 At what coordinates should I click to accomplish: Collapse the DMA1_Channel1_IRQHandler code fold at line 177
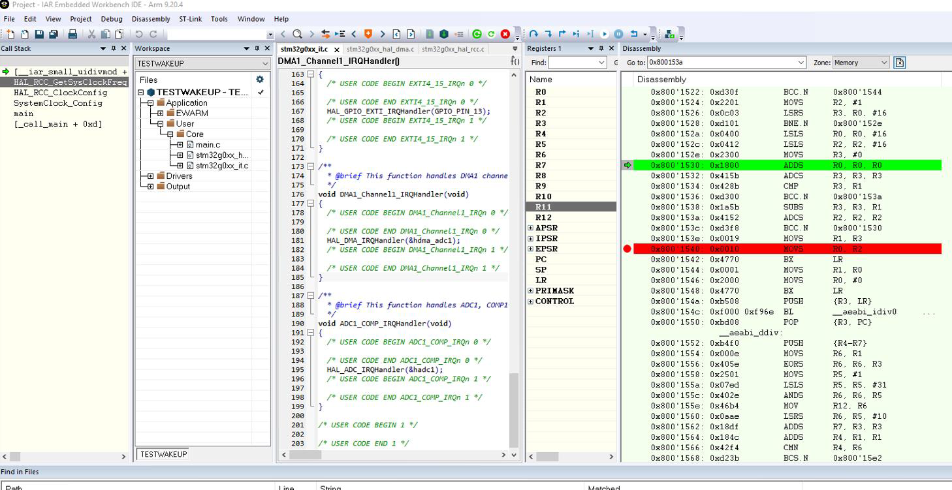coord(311,204)
